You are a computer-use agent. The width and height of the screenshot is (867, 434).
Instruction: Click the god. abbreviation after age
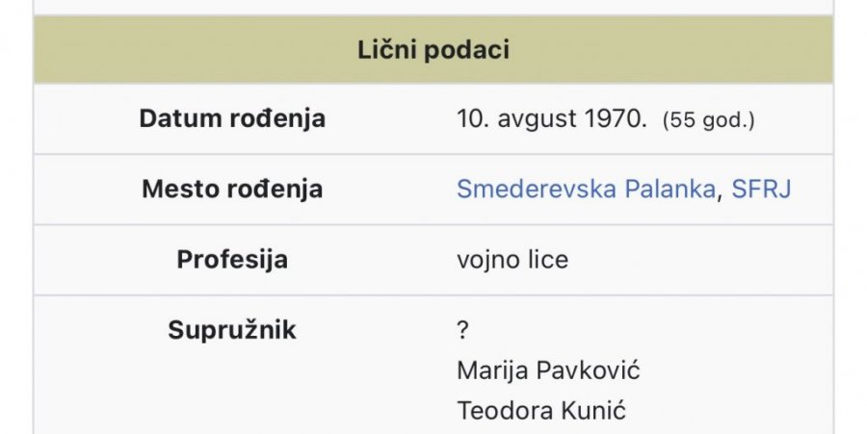[725, 121]
